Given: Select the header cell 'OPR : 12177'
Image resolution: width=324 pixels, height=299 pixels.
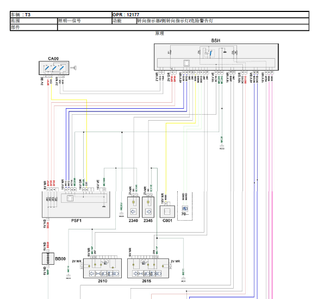Looking at the screenshot, I should [210, 15].
